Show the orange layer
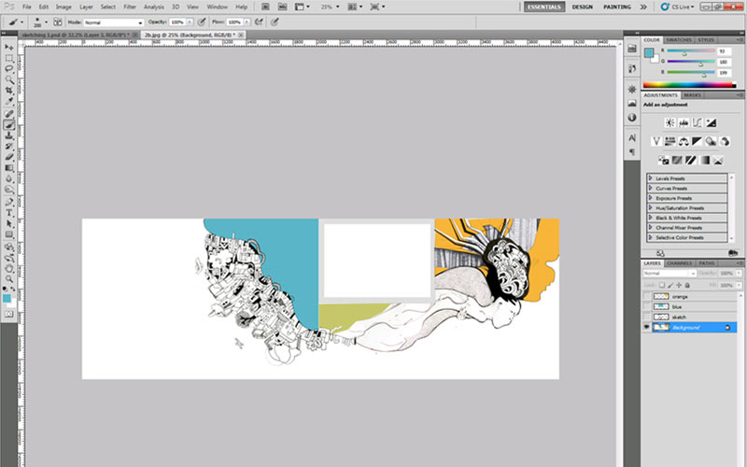This screenshot has height=467, width=747. click(646, 296)
